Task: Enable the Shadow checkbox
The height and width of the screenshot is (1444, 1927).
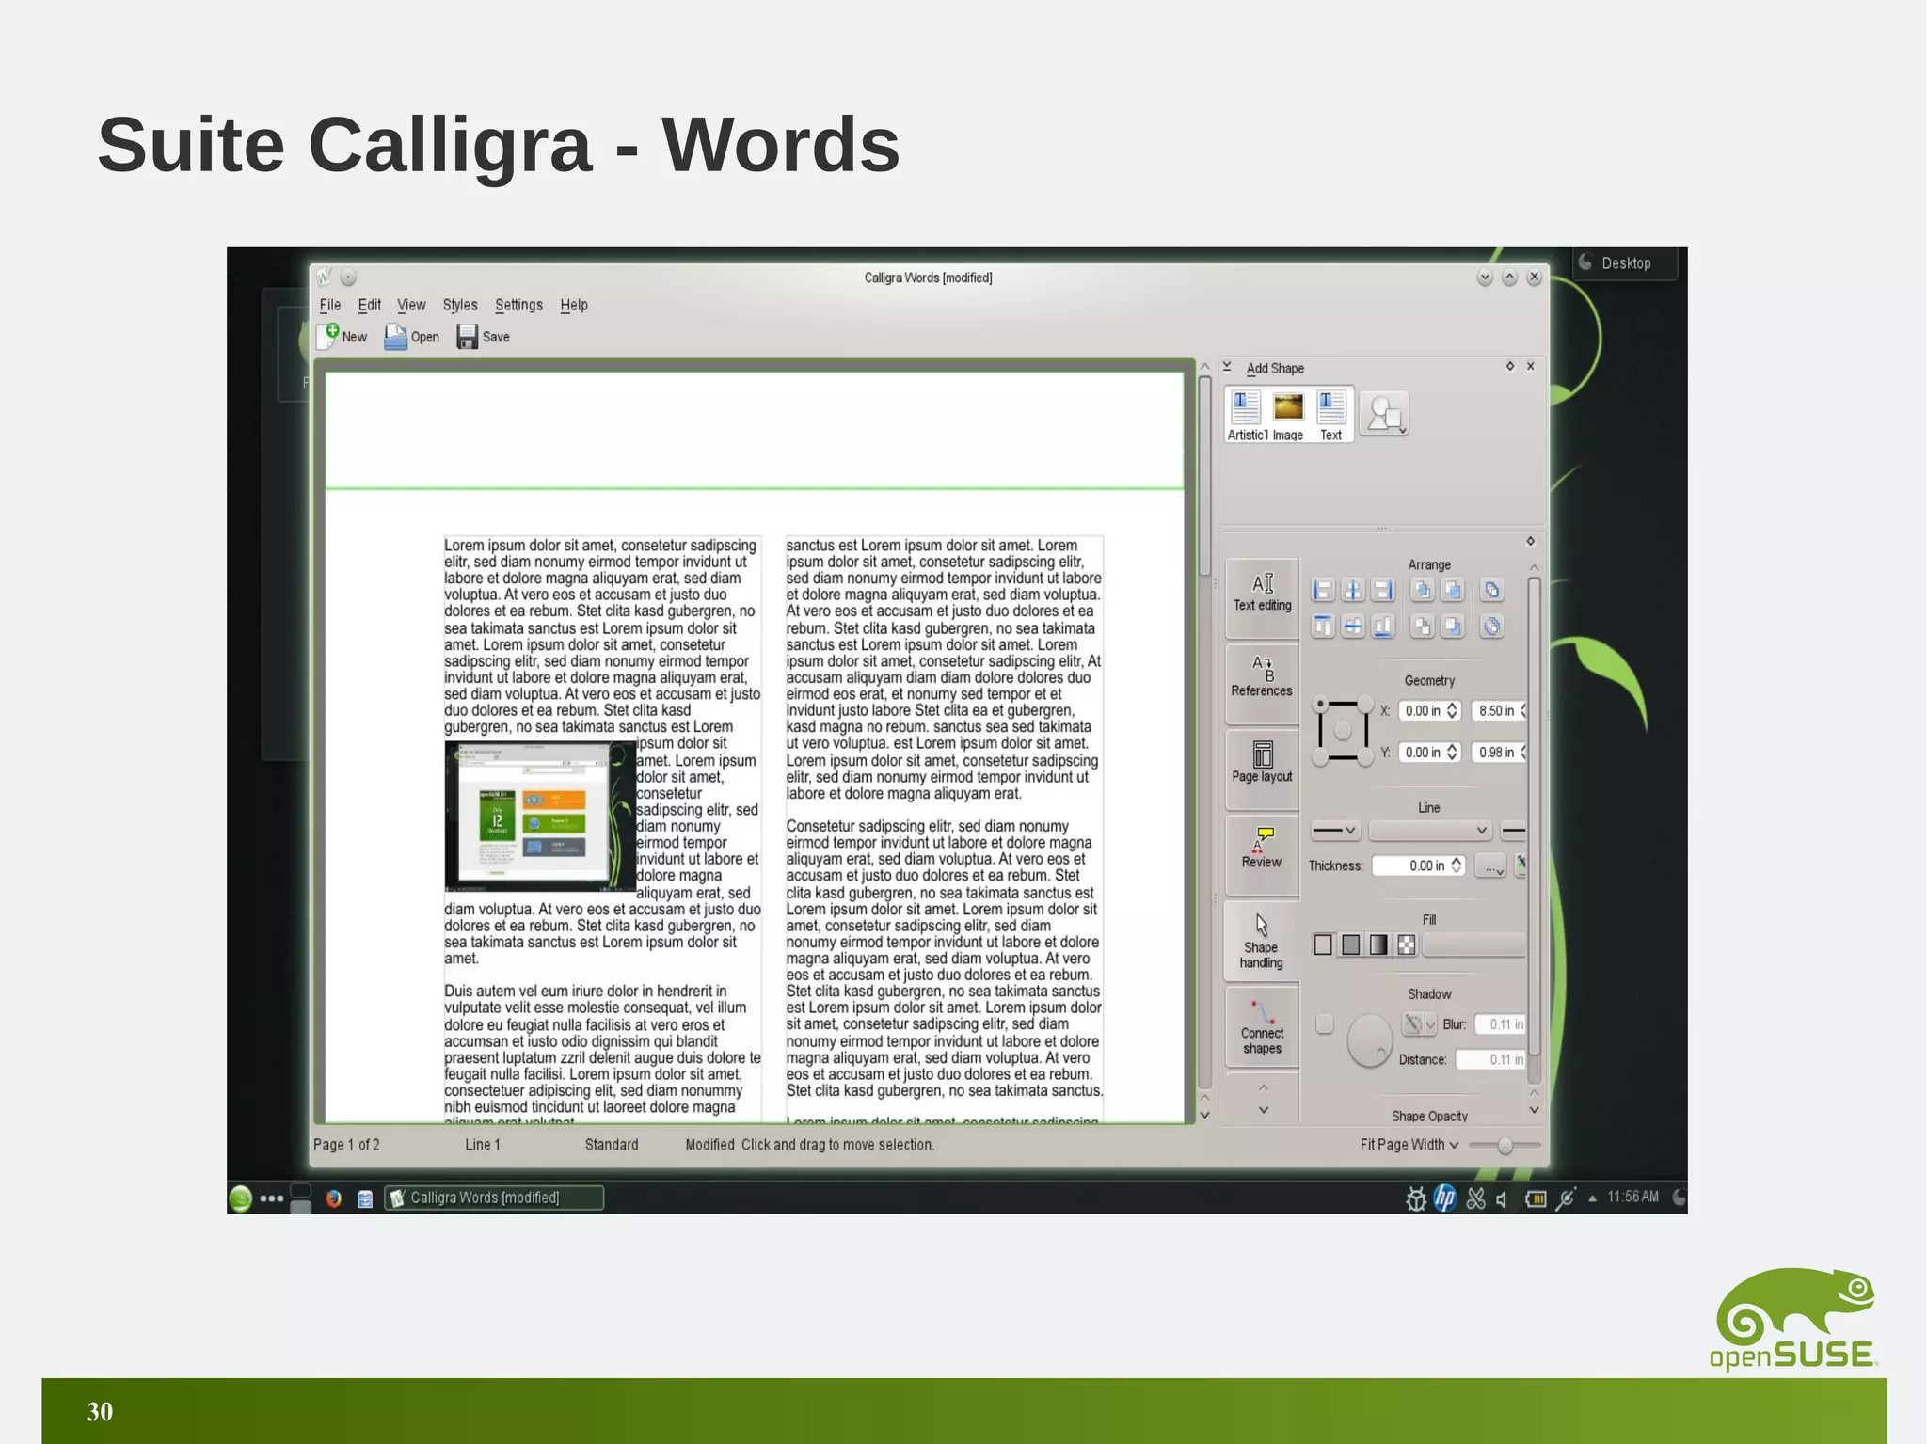Action: [1325, 1024]
